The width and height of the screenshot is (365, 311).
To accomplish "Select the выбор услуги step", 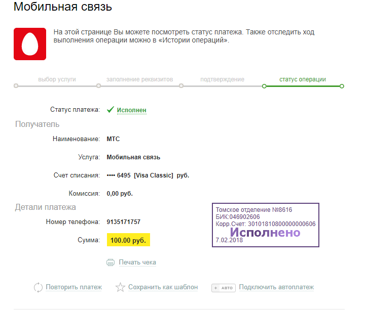I will click(57, 79).
